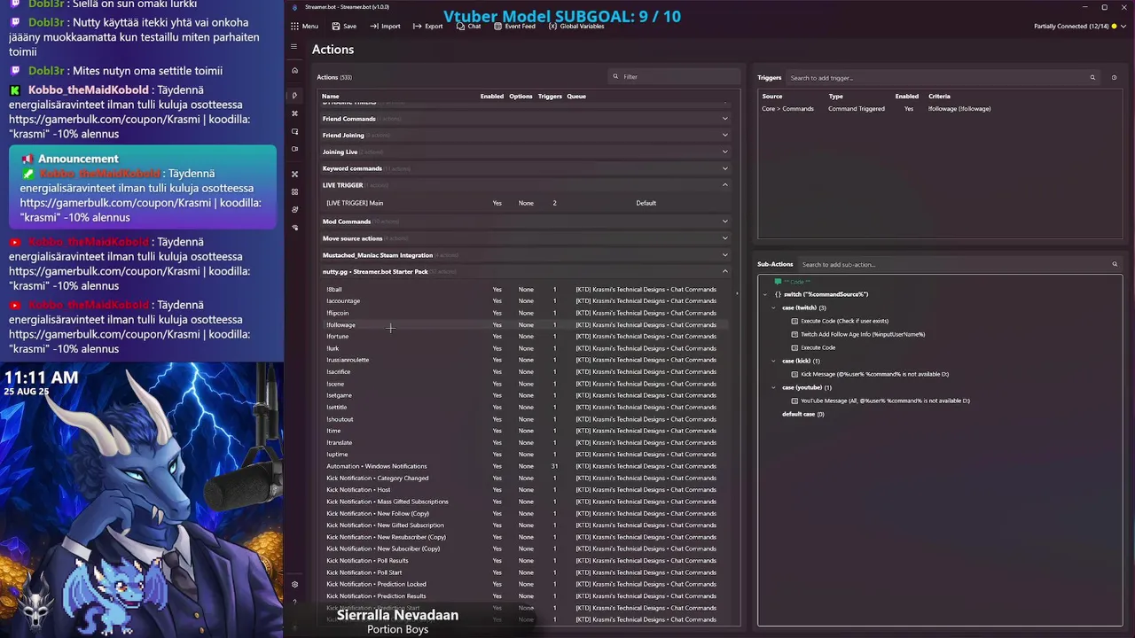Toggle the sidebar hamburger icon

(x=294, y=46)
